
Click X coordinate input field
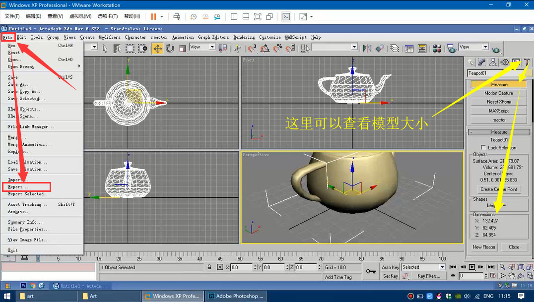pos(242,267)
